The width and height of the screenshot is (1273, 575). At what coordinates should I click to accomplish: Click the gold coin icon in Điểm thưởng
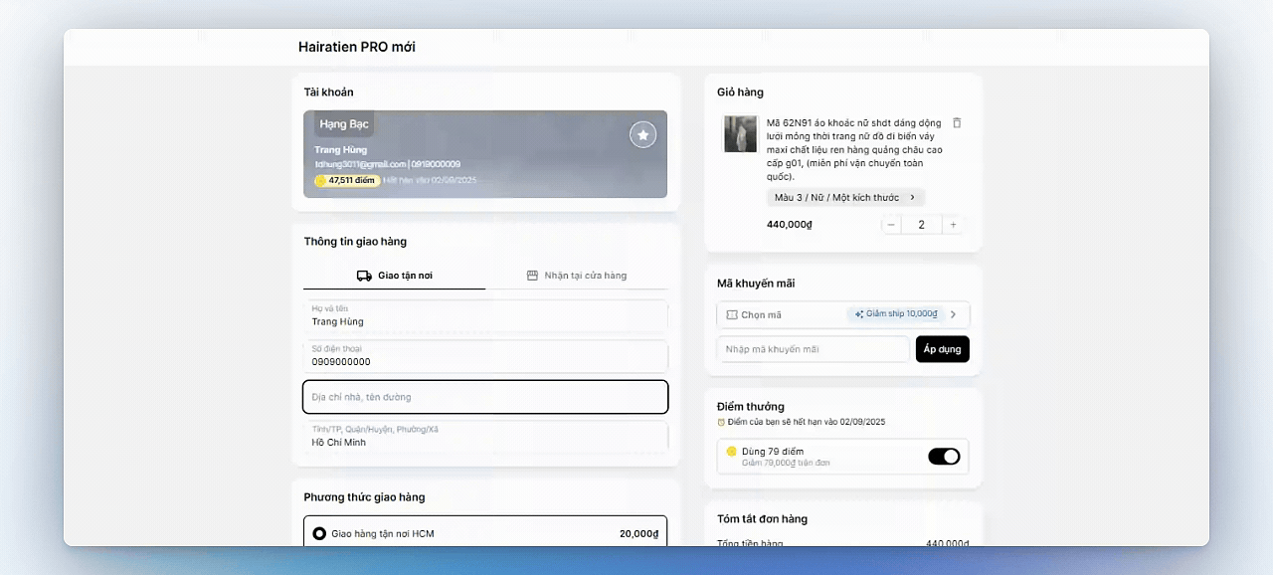[x=731, y=452]
